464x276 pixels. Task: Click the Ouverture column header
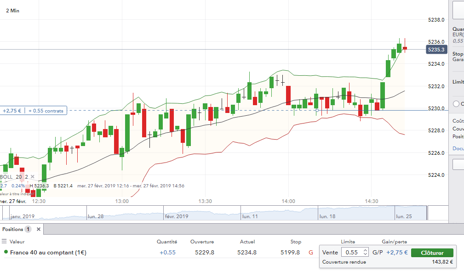click(202, 242)
